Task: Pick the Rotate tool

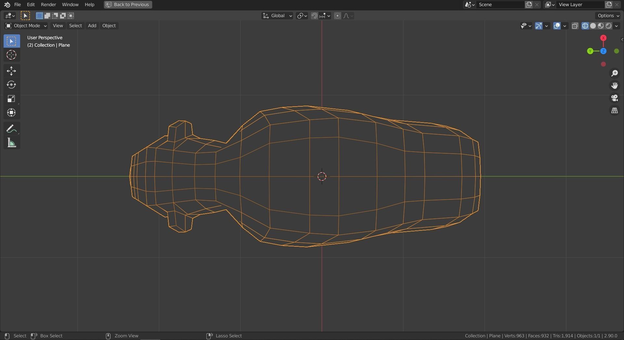Action: click(12, 85)
